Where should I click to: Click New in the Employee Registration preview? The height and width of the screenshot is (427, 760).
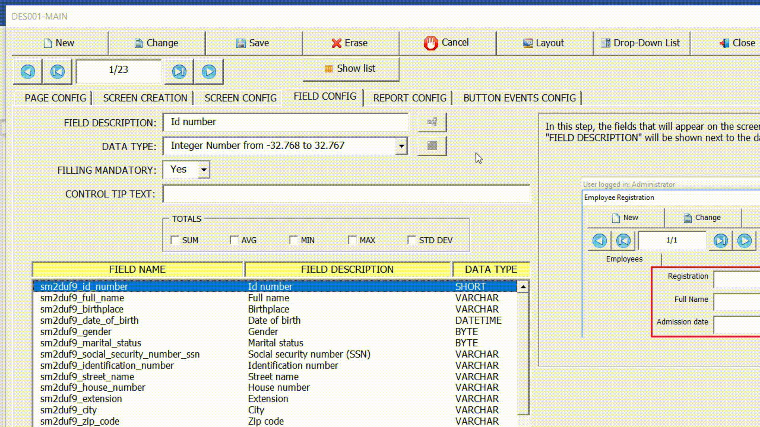point(625,217)
